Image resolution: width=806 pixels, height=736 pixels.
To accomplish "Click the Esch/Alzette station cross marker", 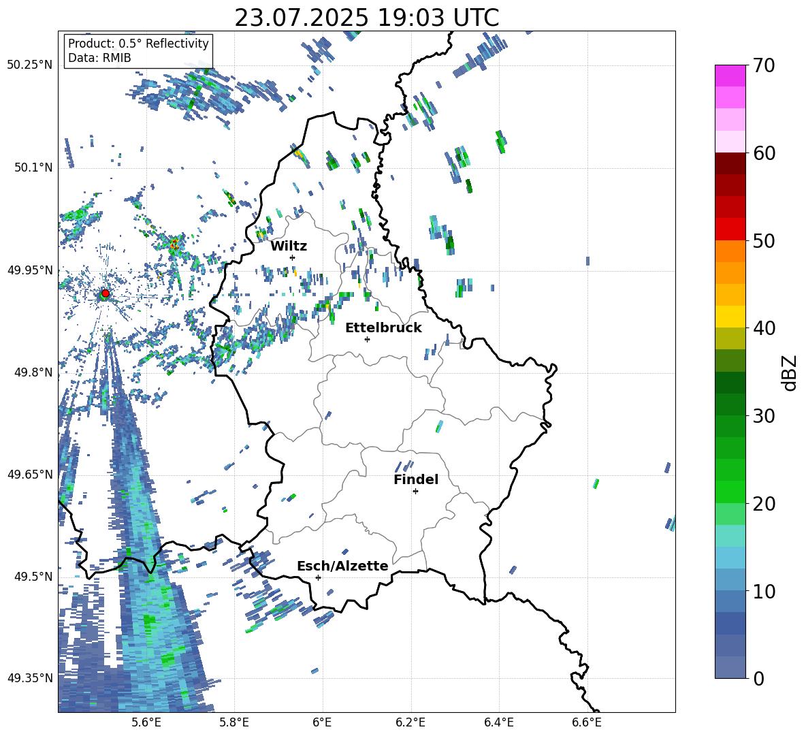I will coord(318,577).
